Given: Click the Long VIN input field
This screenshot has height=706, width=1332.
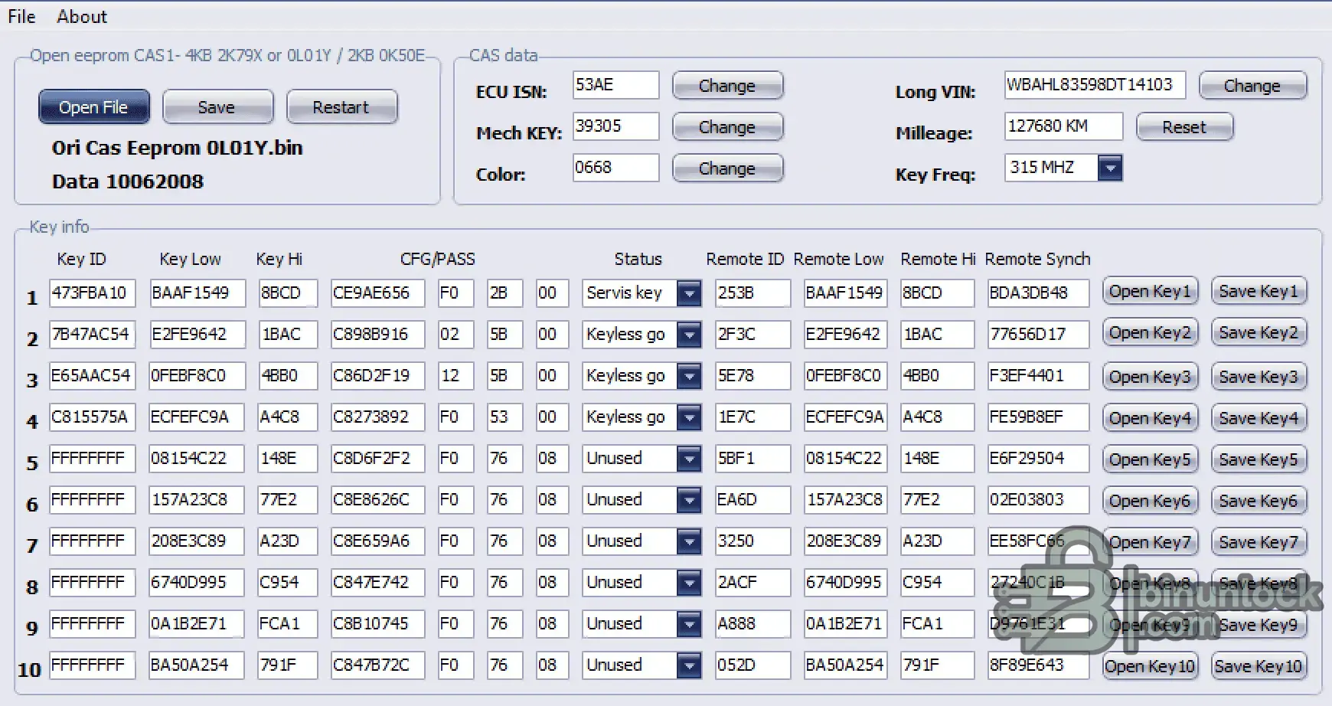Looking at the screenshot, I should click(1095, 85).
